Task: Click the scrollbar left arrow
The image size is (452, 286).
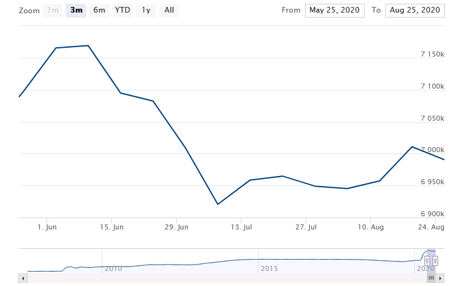Action: tap(24, 277)
